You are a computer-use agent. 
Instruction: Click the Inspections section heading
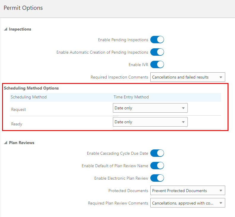click(20, 29)
